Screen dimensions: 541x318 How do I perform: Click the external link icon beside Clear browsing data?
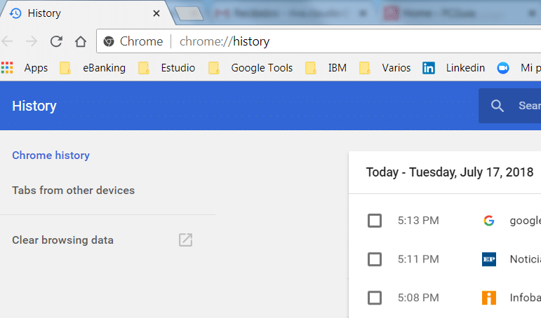(x=185, y=240)
